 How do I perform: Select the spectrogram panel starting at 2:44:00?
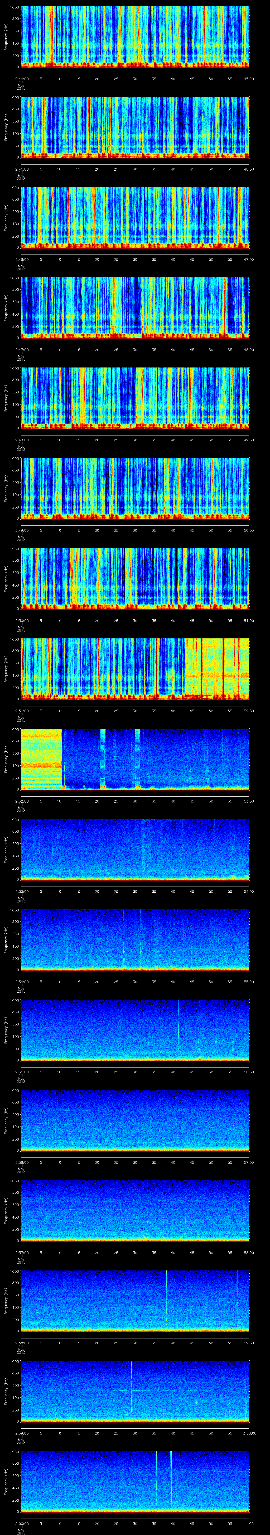click(135, 37)
